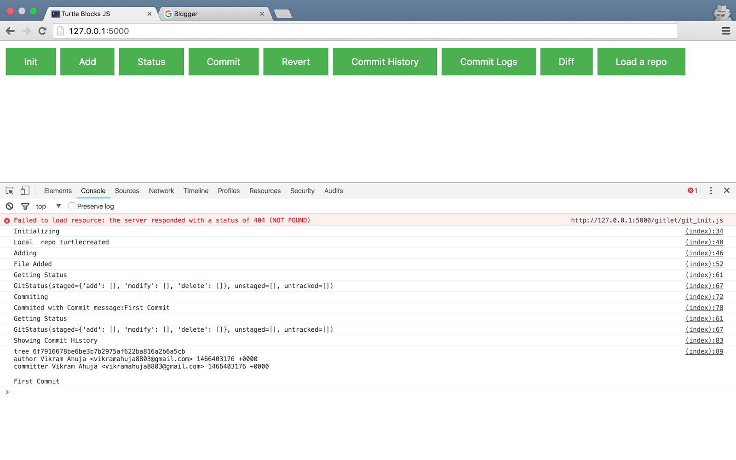The height and width of the screenshot is (460, 736).
Task: Focus the address bar showing 127.0.0.1:5000
Action: (x=366, y=31)
